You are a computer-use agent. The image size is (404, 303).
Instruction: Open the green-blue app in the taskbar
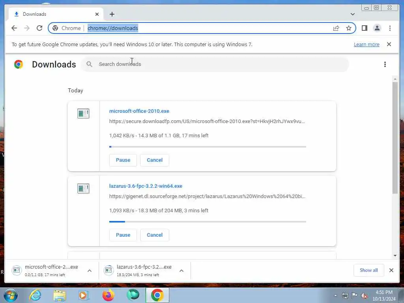[133, 295]
